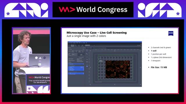Click the bullet "1 position per well"
The height and width of the screenshot is (104, 186).
tap(158, 54)
